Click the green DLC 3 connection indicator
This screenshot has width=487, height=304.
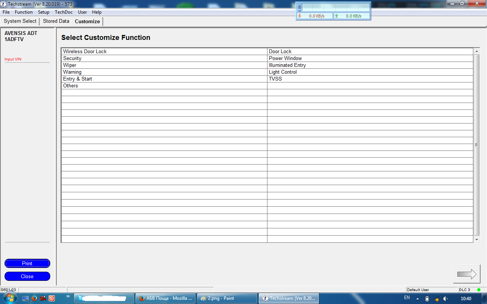(479, 290)
